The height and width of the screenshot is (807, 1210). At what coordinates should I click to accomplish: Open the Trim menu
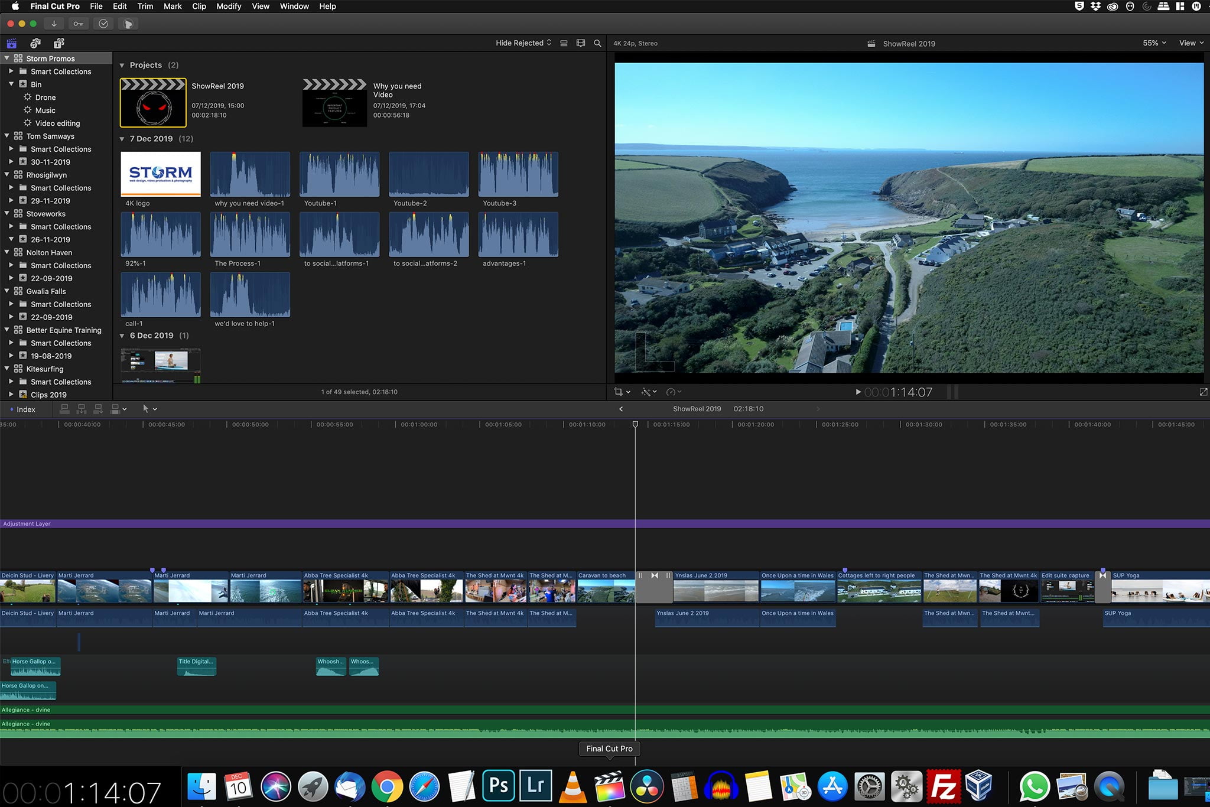point(145,6)
